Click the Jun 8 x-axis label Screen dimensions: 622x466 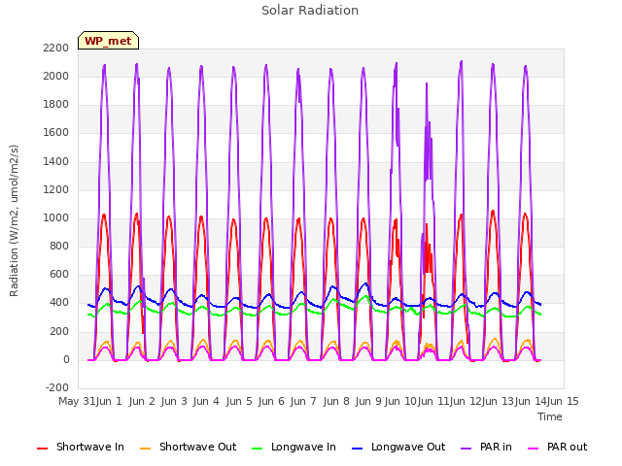pos(336,401)
